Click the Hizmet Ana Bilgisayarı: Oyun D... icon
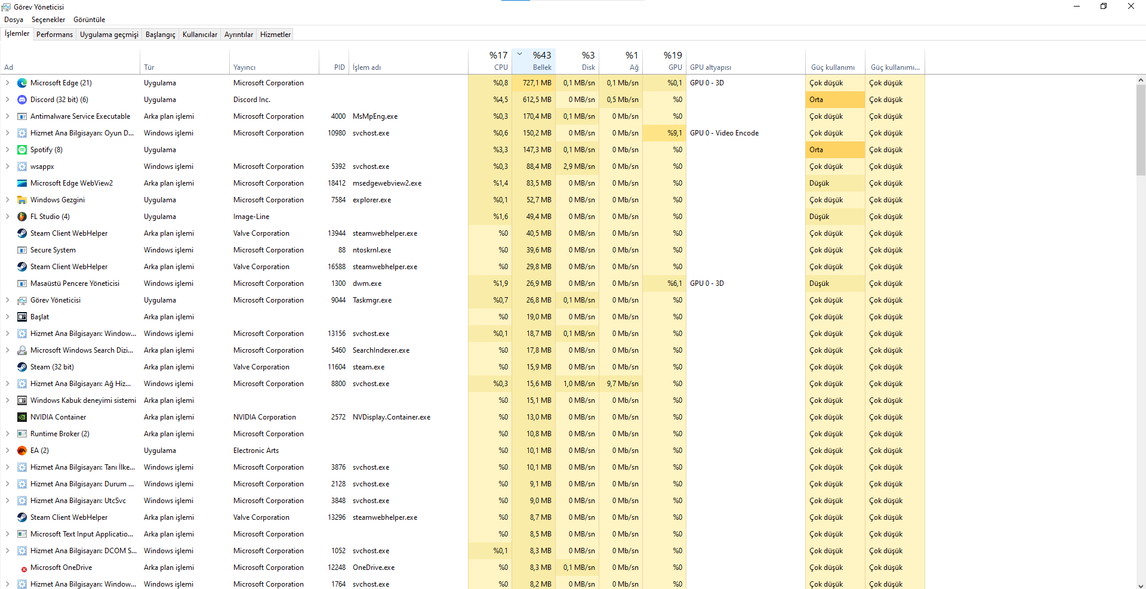1146x589 pixels. click(x=22, y=133)
